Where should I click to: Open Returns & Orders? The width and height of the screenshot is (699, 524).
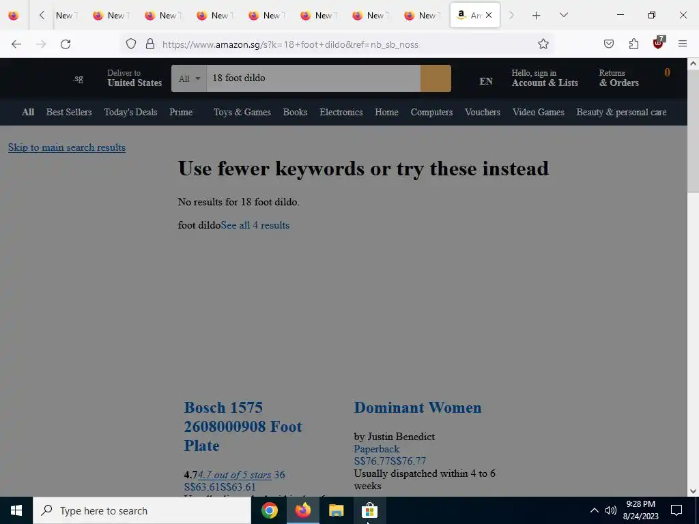coord(618,78)
